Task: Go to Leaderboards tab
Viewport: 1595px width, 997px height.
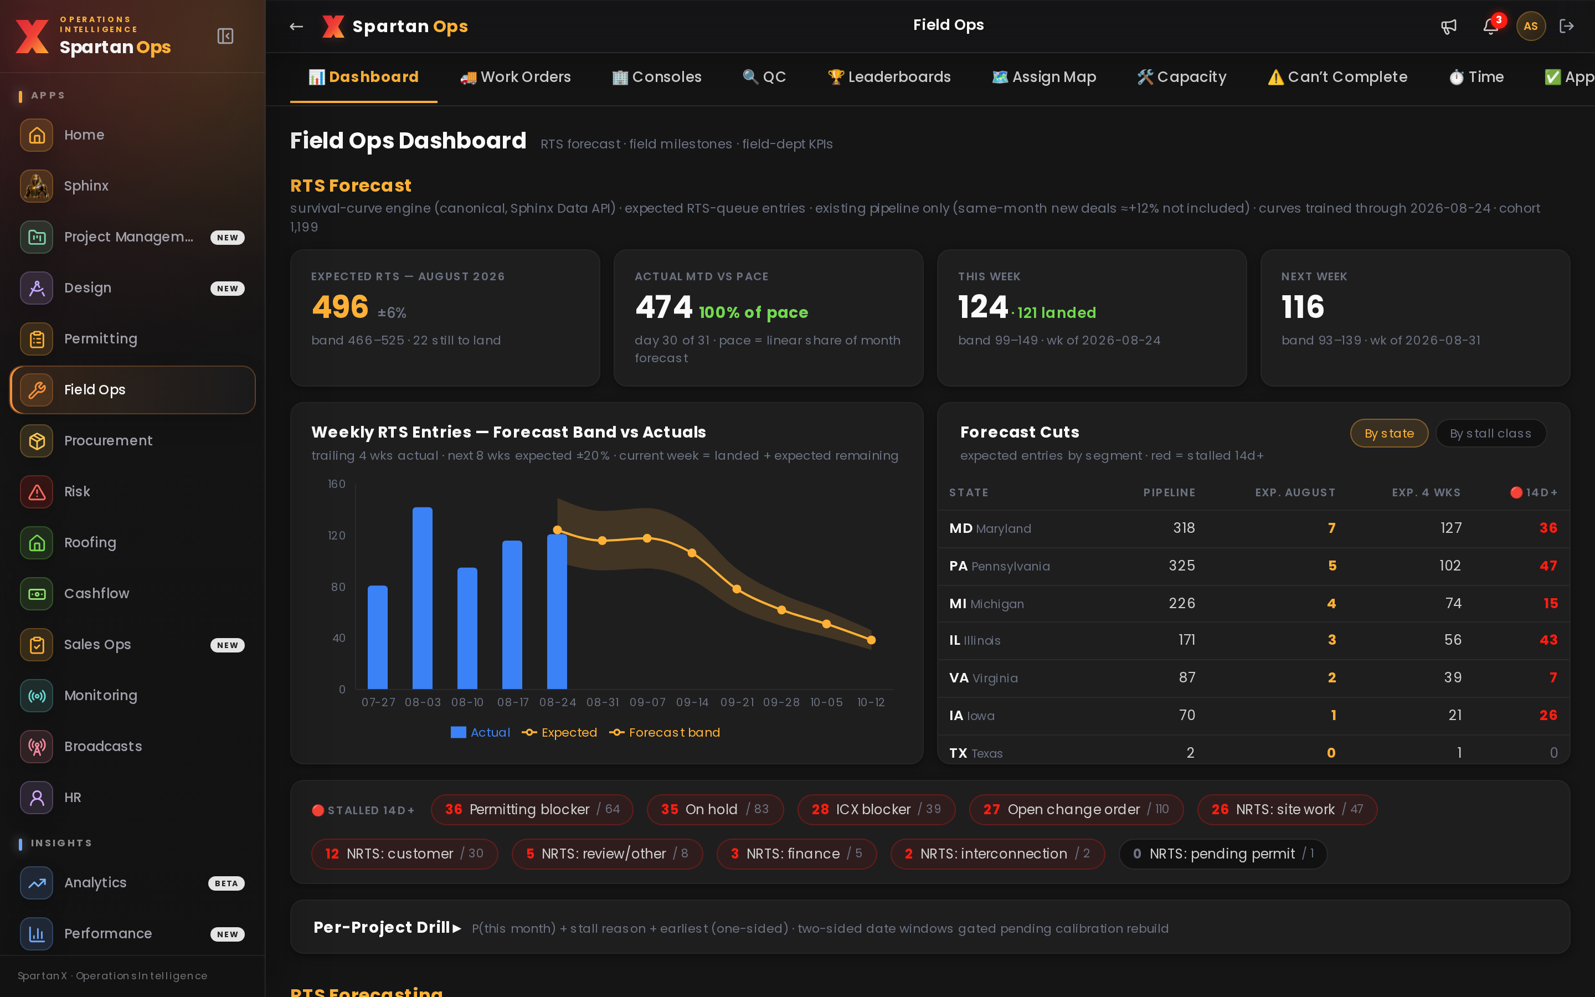Action: coord(889,77)
